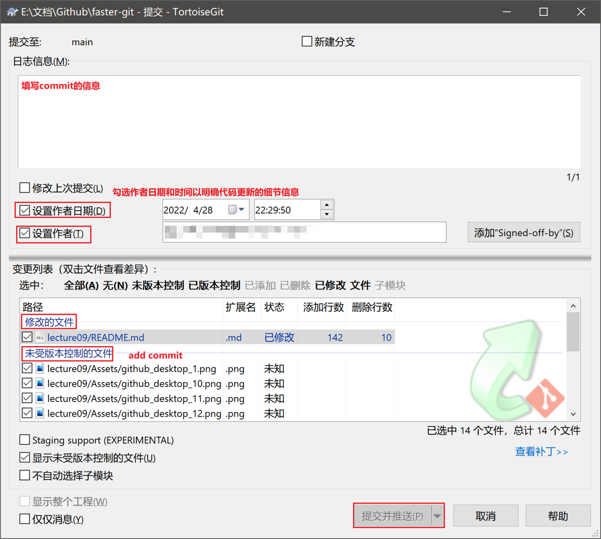Click the README.md markdown file icon
601x539 pixels.
[40, 337]
